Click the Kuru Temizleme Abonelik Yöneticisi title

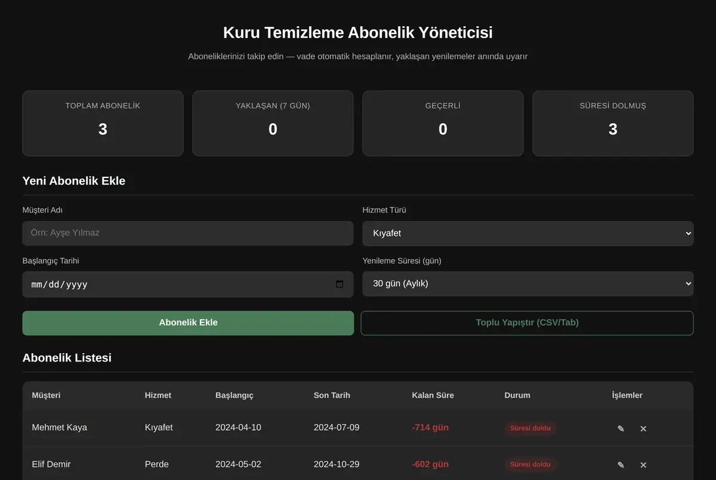pos(358,32)
